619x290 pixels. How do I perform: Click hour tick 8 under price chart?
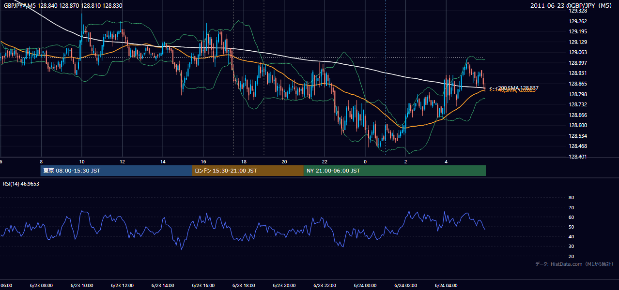click(41, 161)
